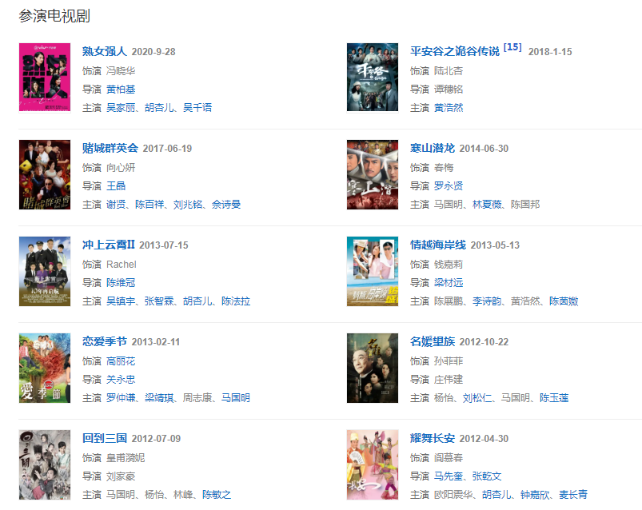Open the 寒山潜龙 poster image
The image size is (642, 510).
pyautogui.click(x=373, y=174)
